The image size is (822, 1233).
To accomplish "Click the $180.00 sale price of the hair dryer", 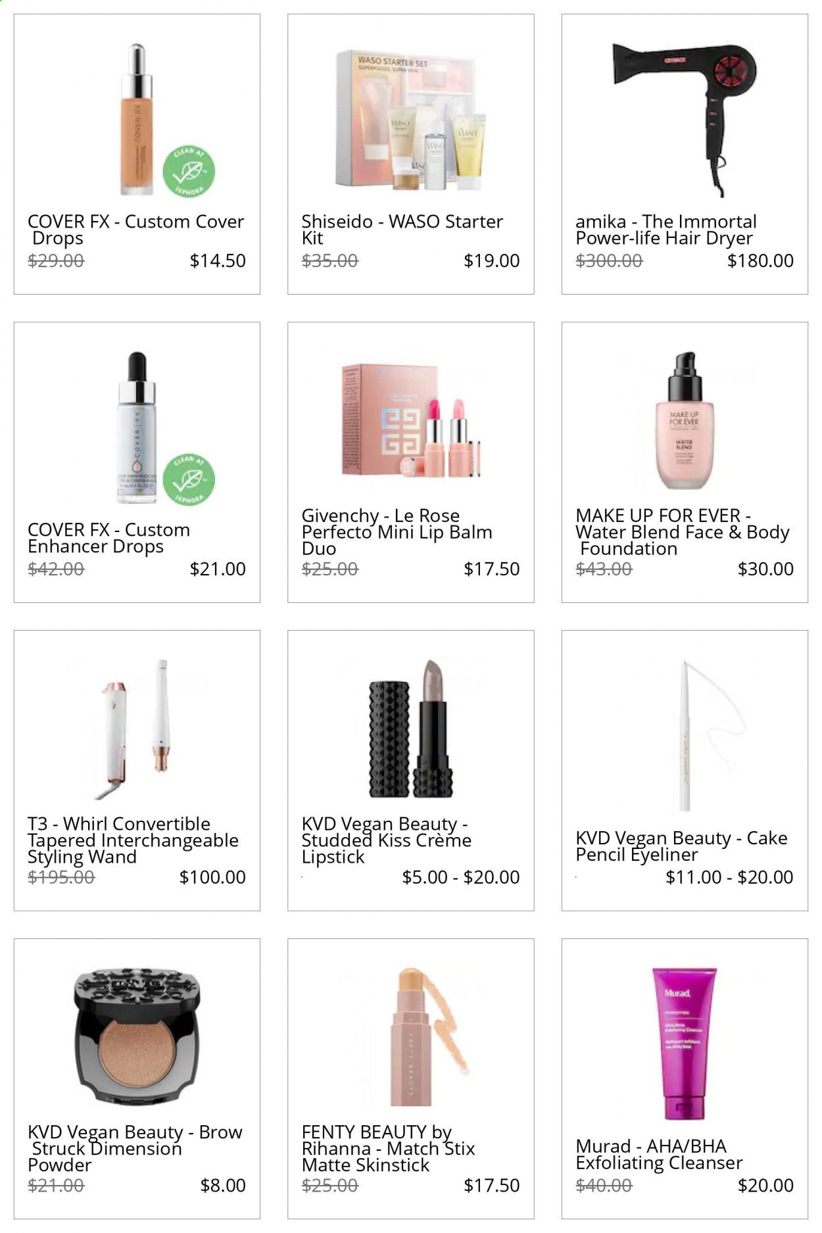I will click(760, 260).
